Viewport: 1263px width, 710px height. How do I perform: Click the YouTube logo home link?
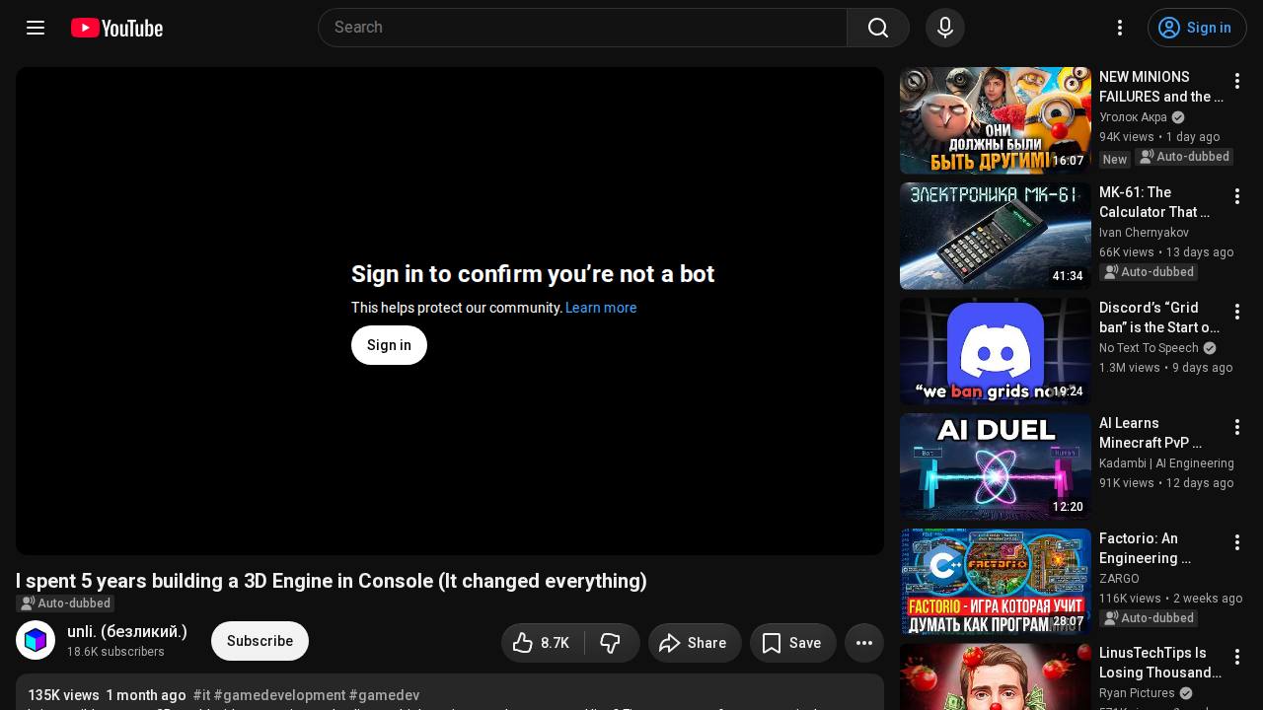[x=116, y=28]
